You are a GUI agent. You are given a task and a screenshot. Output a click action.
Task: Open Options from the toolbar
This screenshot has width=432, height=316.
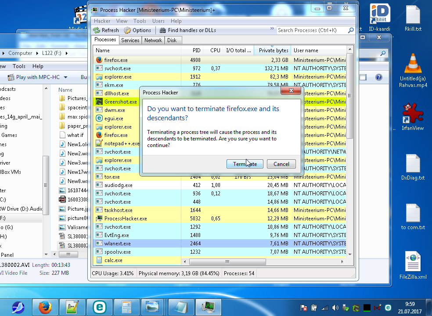pos(128,30)
